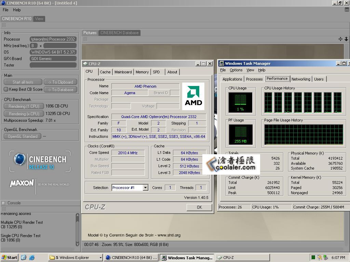Click the show desktop quick launch icon
This screenshot has width=350, height=262.
24,258
